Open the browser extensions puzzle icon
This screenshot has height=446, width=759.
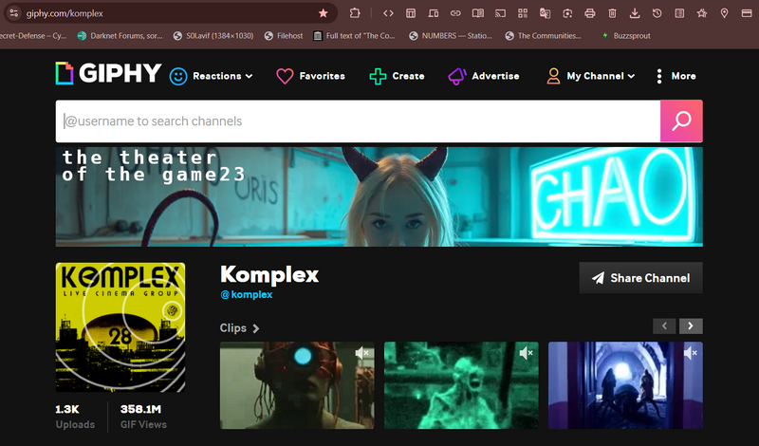click(355, 13)
